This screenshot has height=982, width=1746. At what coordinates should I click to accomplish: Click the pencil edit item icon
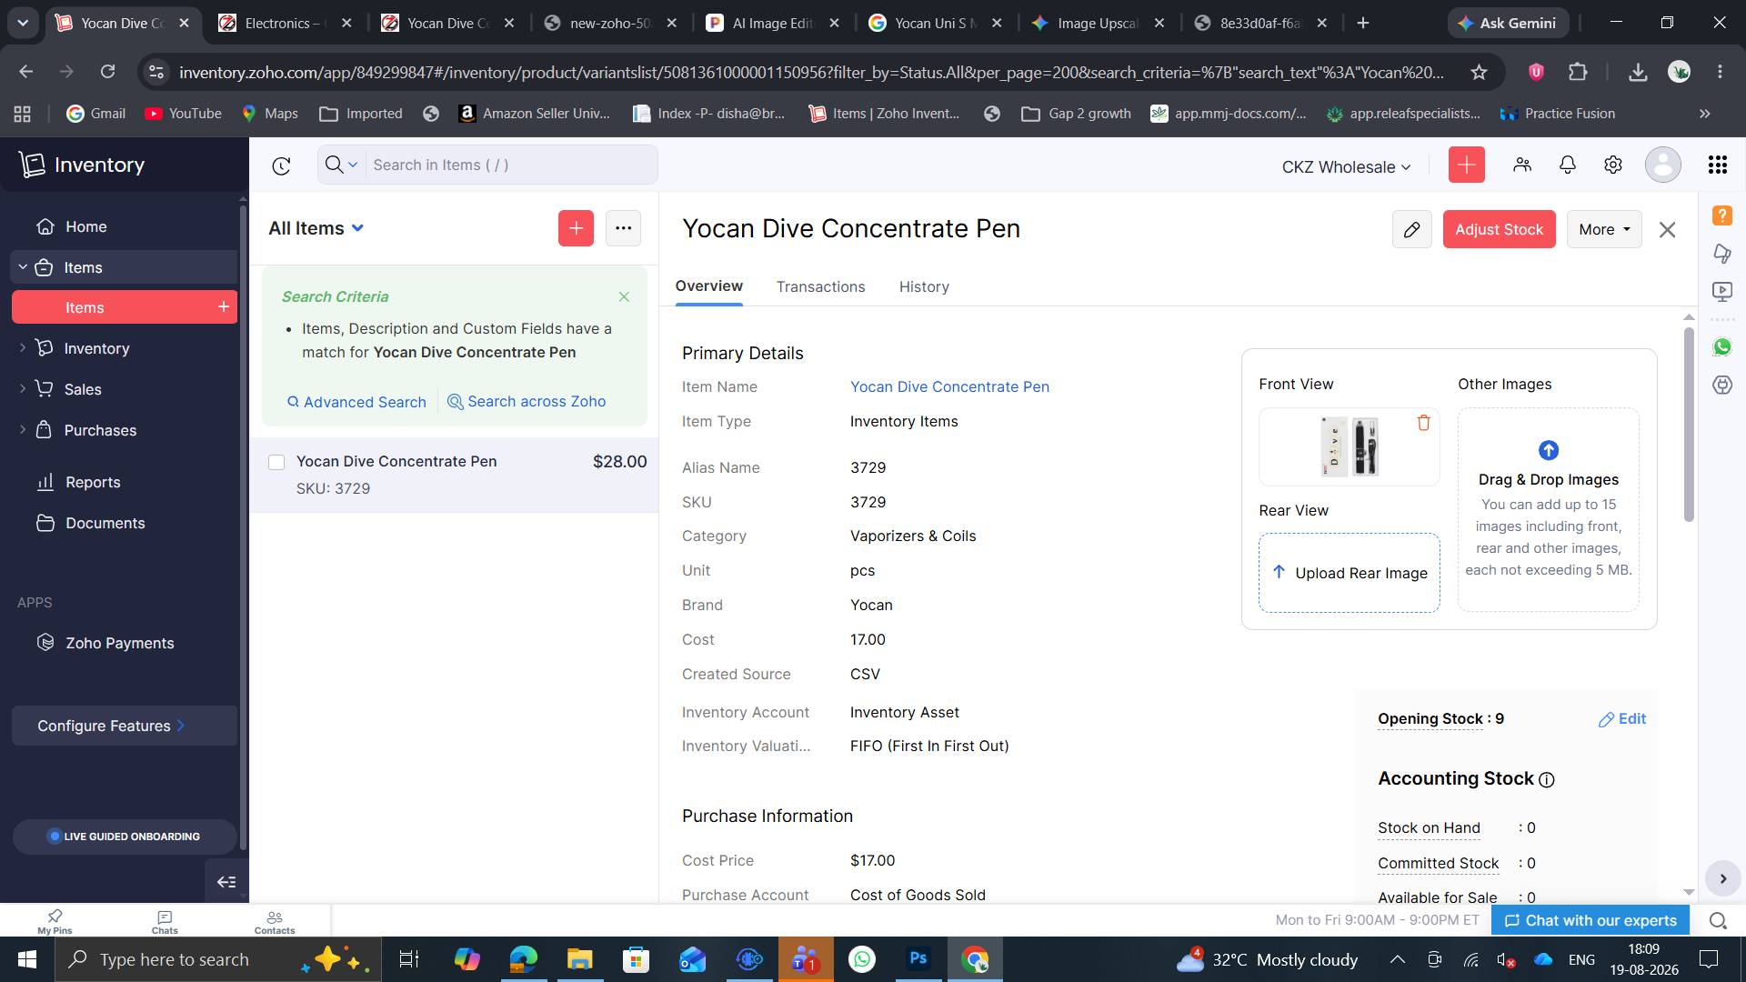(1411, 229)
